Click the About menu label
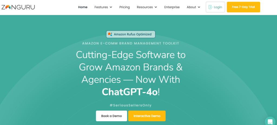Image resolution: width=277 pixels, height=125 pixels. coord(191,7)
